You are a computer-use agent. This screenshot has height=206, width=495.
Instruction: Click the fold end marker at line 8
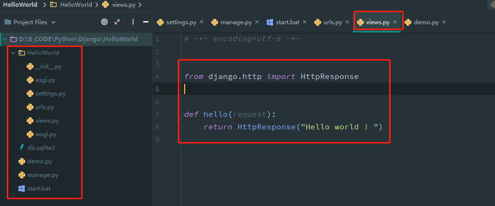181,127
